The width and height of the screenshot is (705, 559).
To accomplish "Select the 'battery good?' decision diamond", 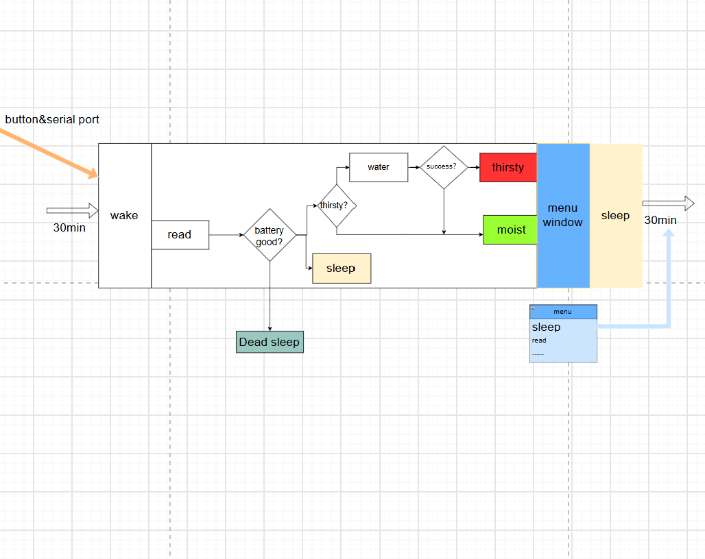I will pyautogui.click(x=270, y=235).
